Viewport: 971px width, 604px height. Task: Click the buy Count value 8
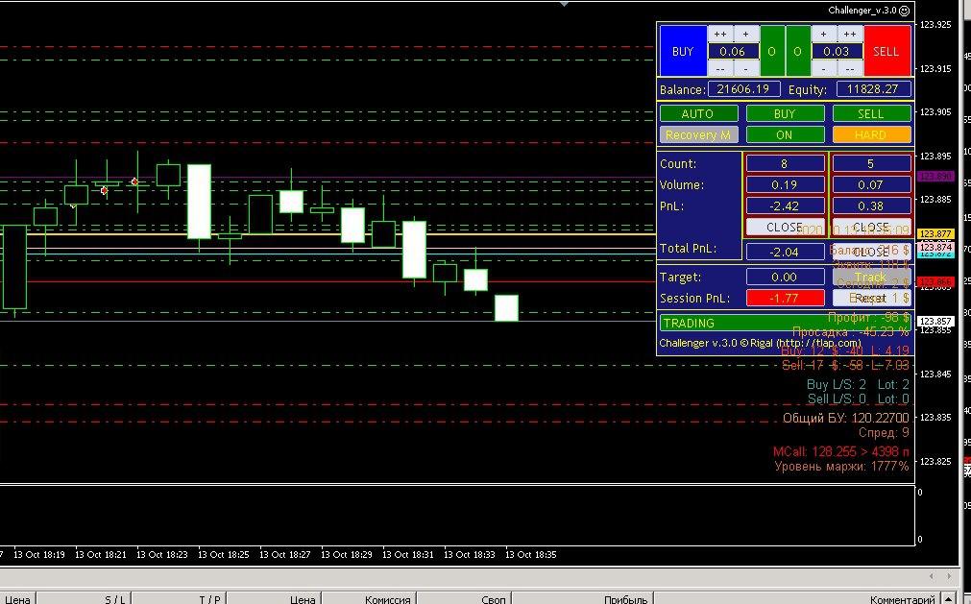(x=786, y=164)
